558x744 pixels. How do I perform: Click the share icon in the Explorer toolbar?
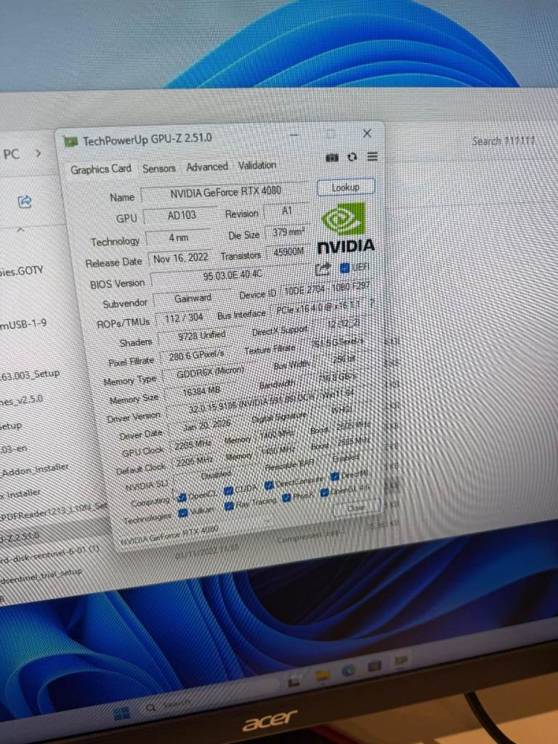[x=25, y=201]
